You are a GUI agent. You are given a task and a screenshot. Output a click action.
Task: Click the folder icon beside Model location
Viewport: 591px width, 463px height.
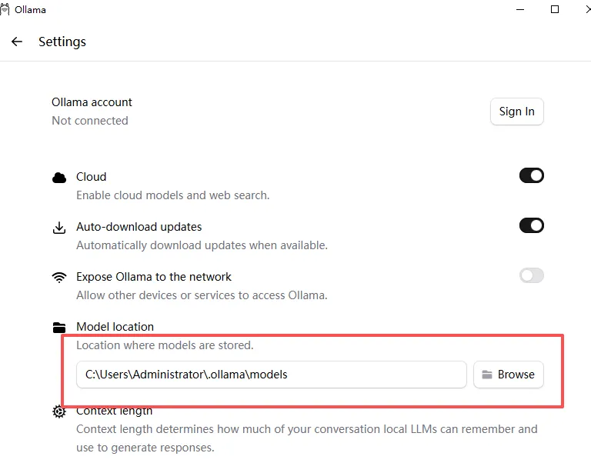pos(59,327)
